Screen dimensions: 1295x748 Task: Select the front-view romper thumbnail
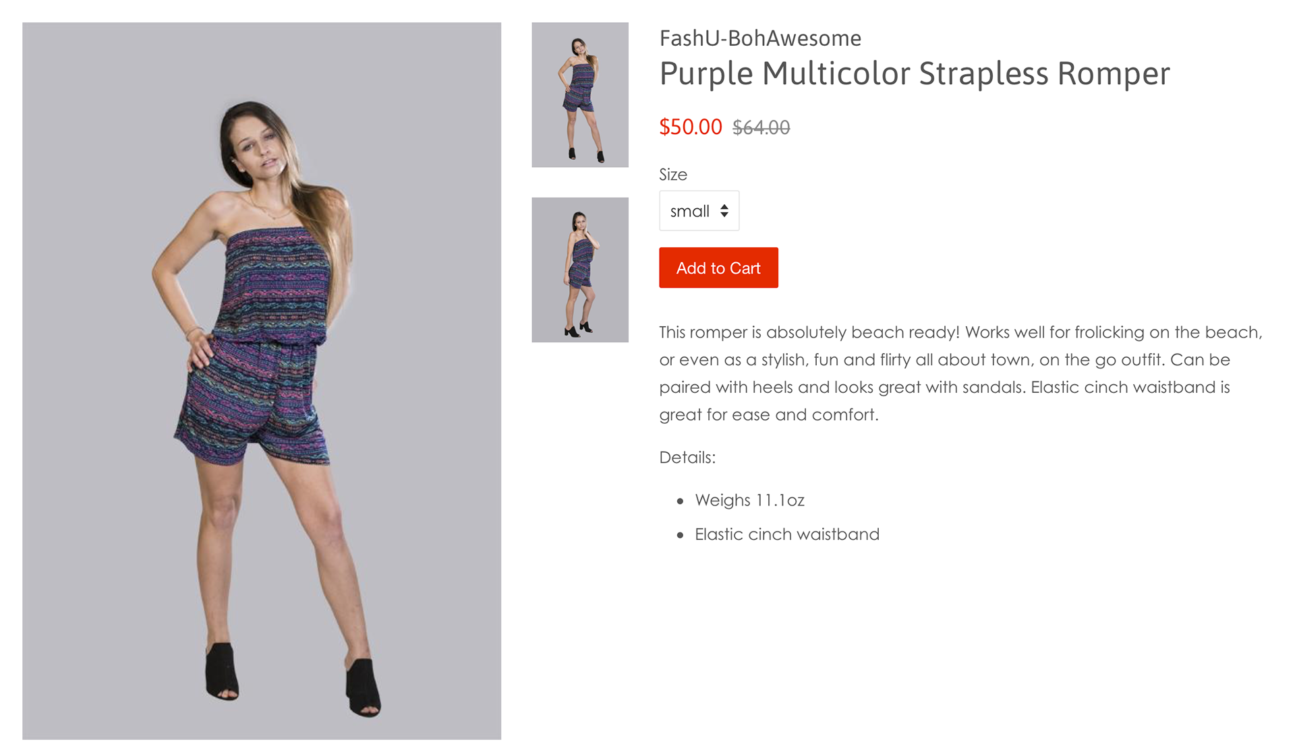click(580, 95)
